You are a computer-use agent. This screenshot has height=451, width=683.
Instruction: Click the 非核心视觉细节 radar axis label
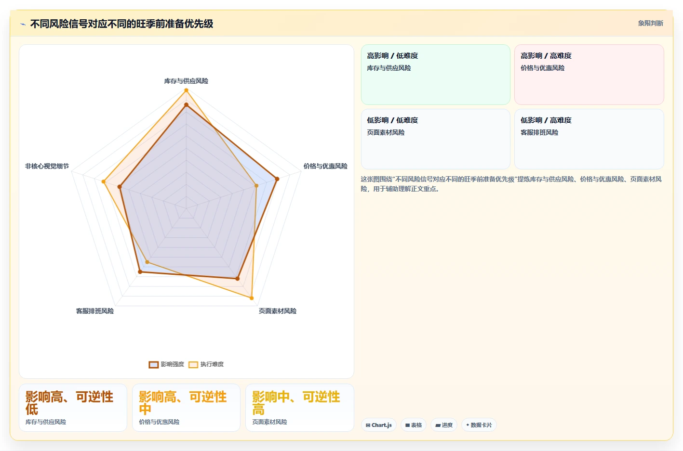click(47, 166)
